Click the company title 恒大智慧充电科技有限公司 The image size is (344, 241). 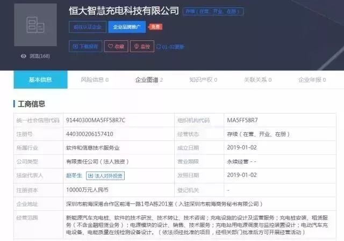click(124, 11)
